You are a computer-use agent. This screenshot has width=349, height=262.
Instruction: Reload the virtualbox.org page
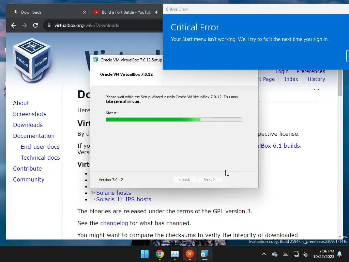click(x=35, y=25)
